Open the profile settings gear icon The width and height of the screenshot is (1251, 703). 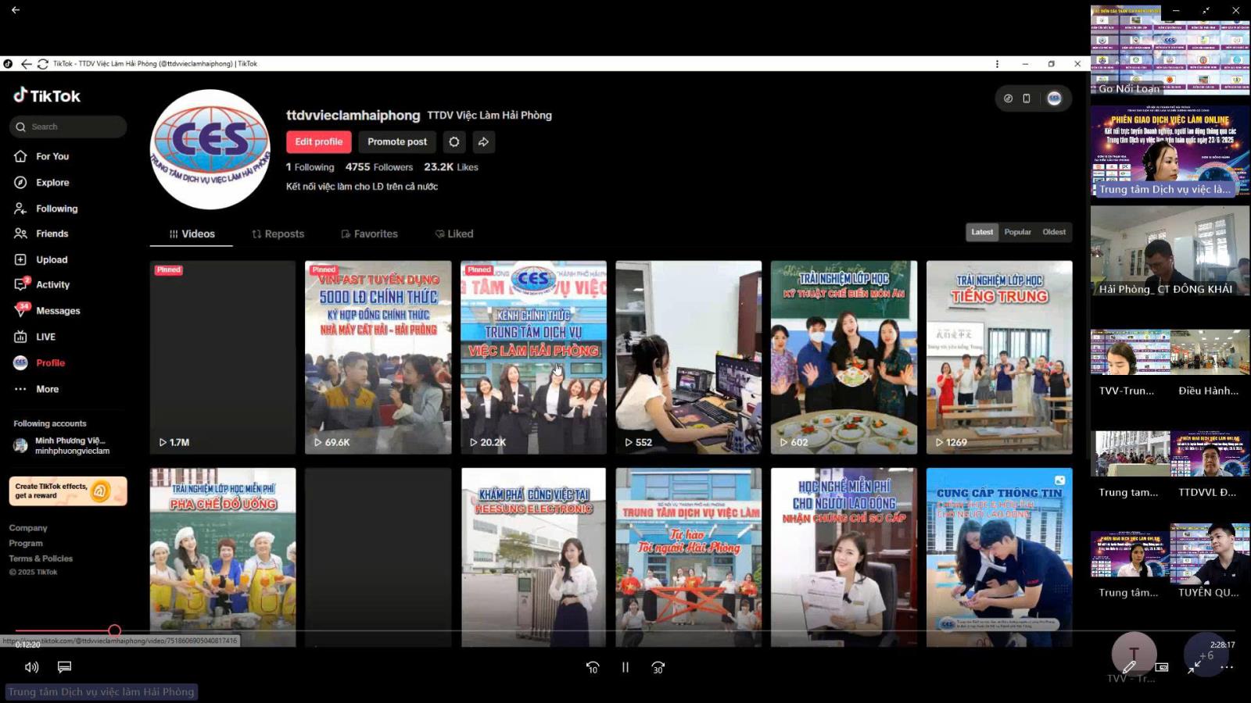(x=454, y=141)
